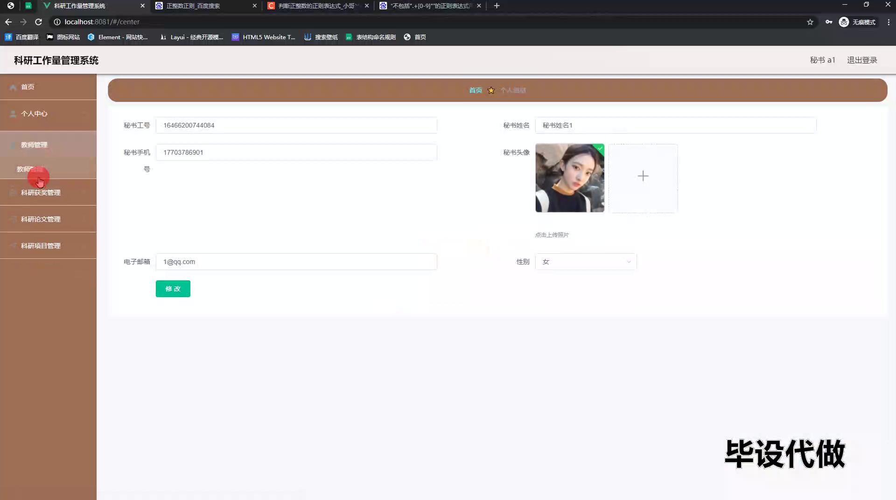Click the browser back arrow icon
This screenshot has width=896, height=500.
click(x=8, y=22)
